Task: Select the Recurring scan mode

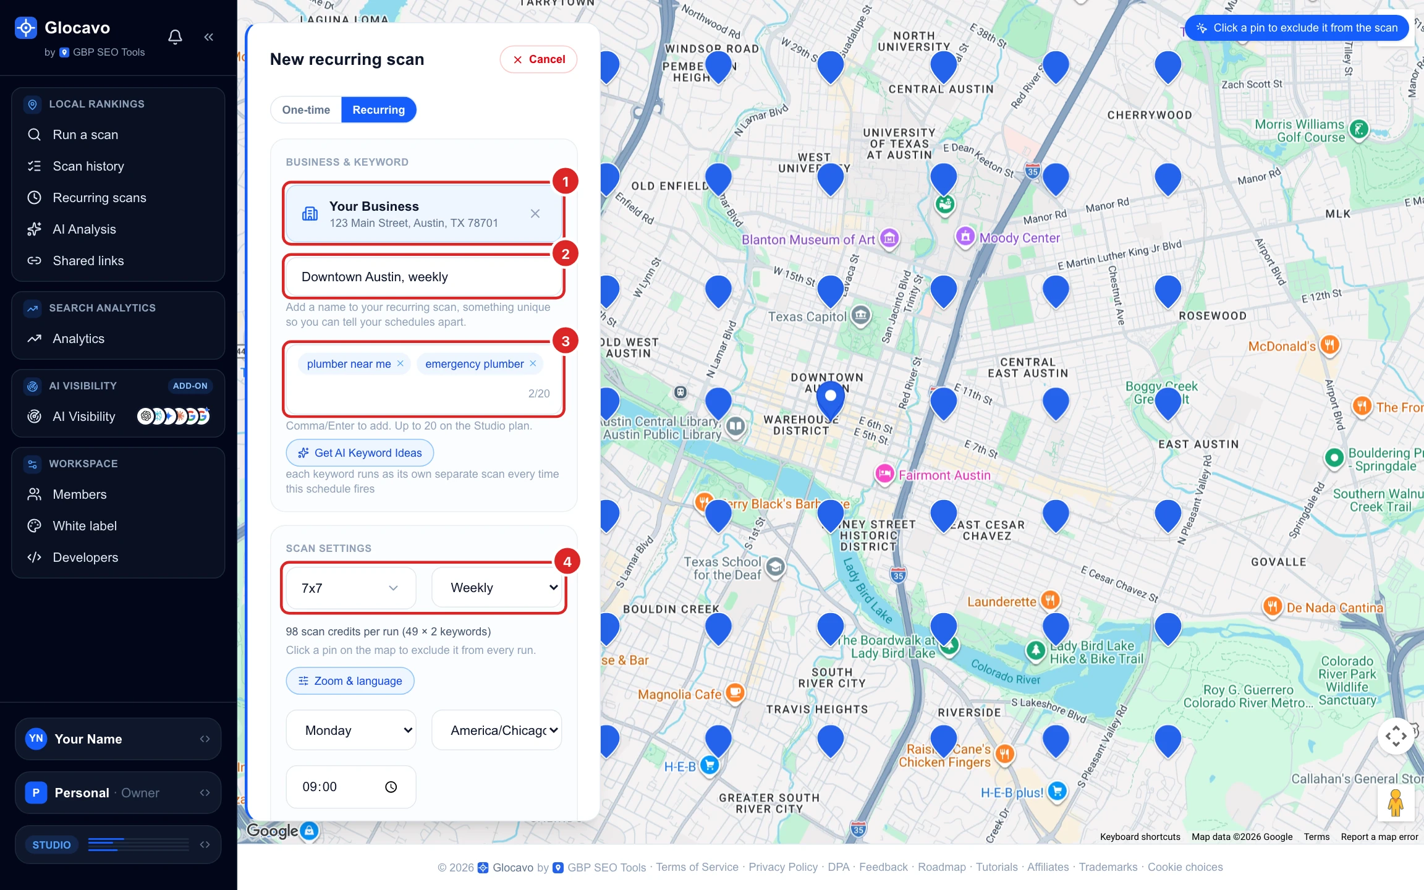Action: point(378,110)
